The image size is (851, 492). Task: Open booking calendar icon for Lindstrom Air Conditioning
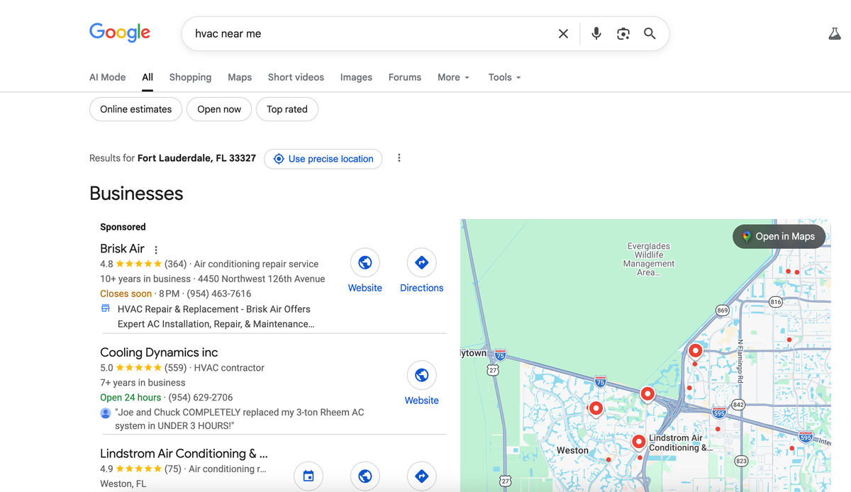pos(308,476)
